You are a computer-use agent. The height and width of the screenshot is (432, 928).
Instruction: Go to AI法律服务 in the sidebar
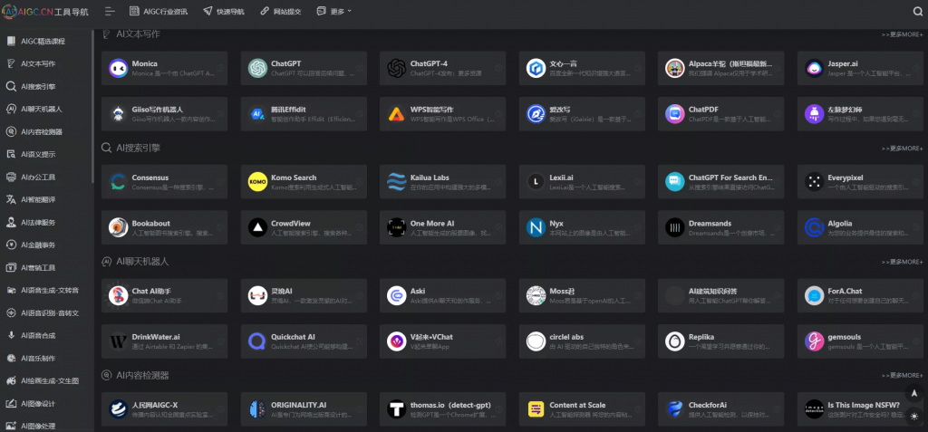tap(43, 222)
